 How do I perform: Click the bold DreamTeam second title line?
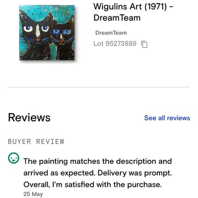point(117,18)
